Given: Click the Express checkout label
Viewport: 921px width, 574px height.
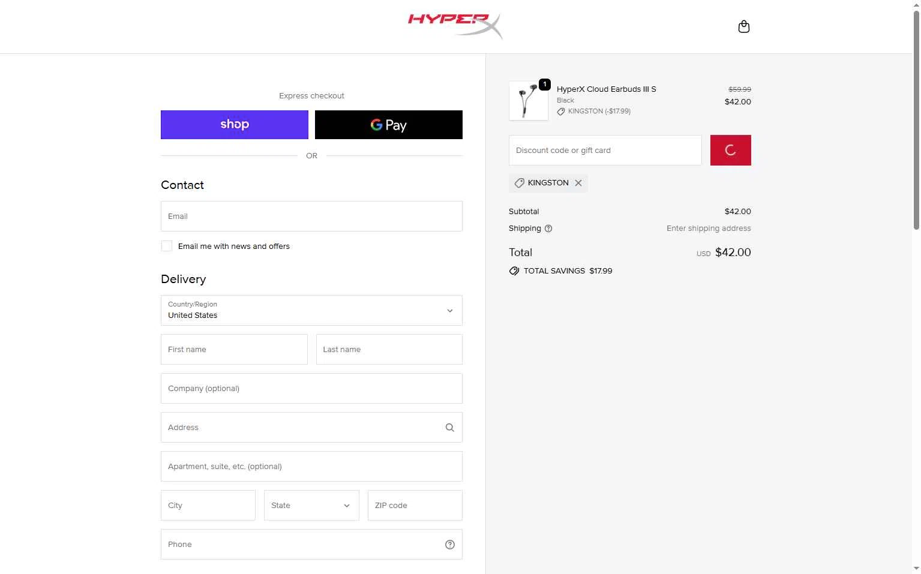Looking at the screenshot, I should [311, 96].
